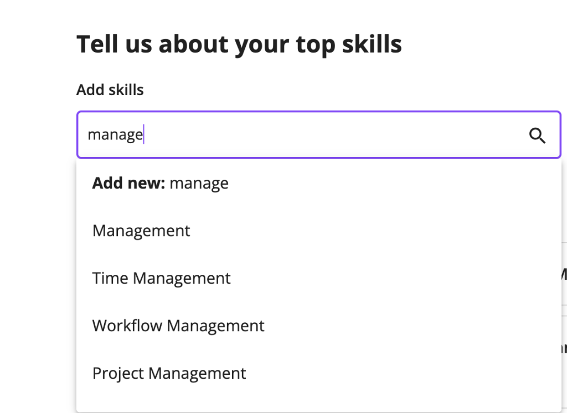
Task: Click the word 'skills' in the page heading
Action: [372, 44]
